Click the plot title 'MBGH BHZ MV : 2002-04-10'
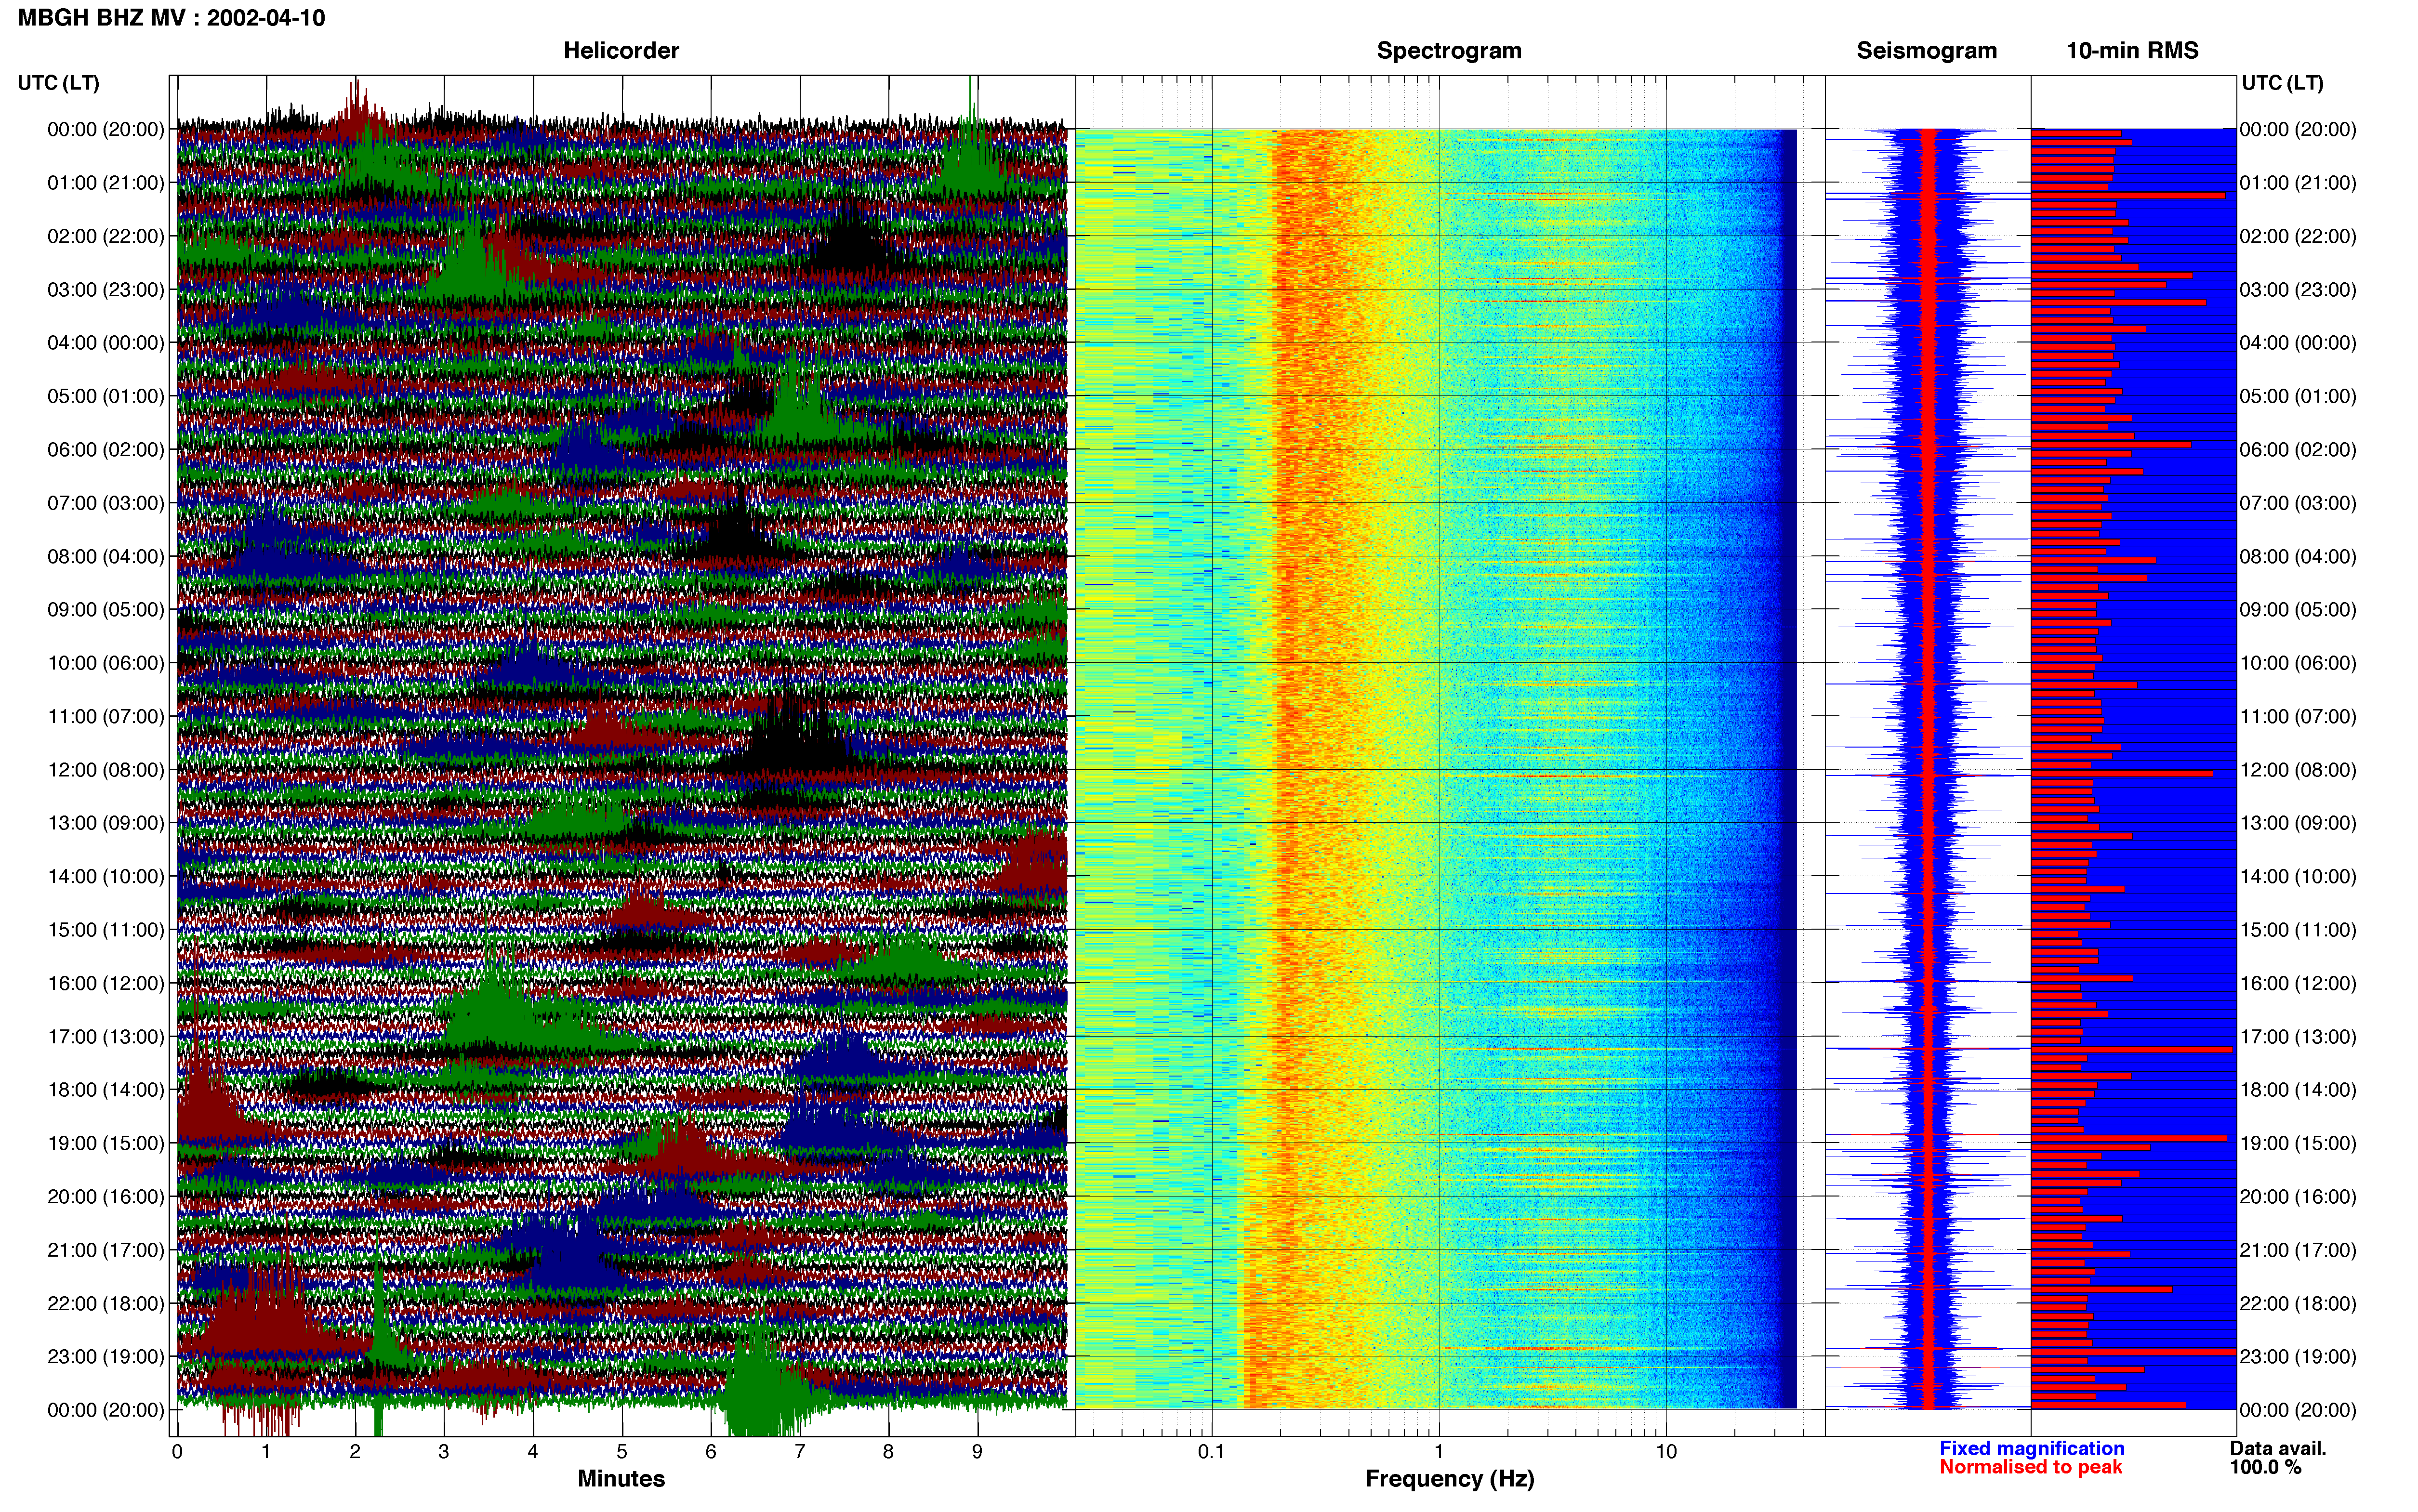2418x1512 pixels. pos(171,18)
